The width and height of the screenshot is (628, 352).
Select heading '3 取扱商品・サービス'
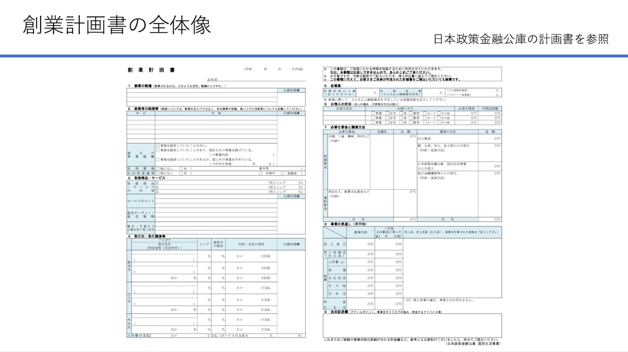(147, 178)
